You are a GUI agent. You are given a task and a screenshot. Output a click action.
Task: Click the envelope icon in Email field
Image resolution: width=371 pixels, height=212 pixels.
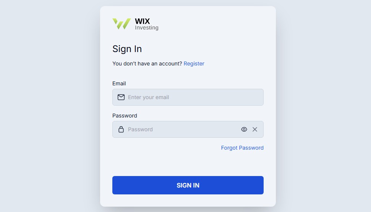click(121, 97)
